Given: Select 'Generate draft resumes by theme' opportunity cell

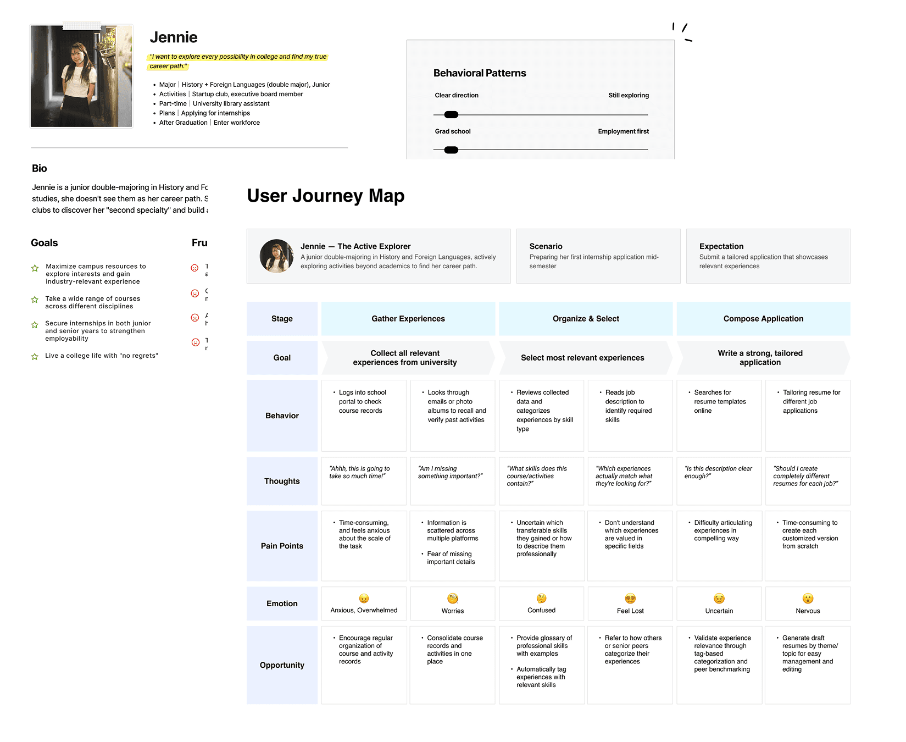Looking at the screenshot, I should [x=808, y=665].
